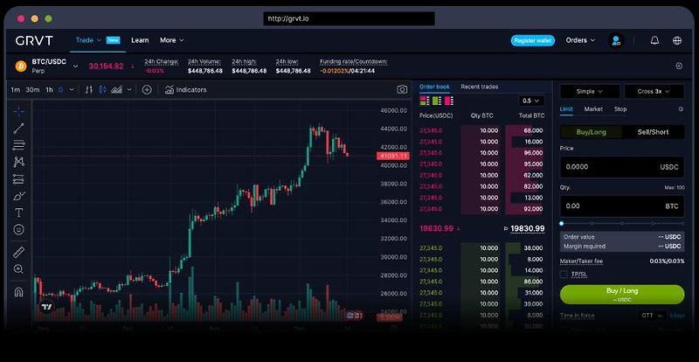Click the Funding rate/Countdown label
The height and width of the screenshot is (362, 699).
coord(354,61)
